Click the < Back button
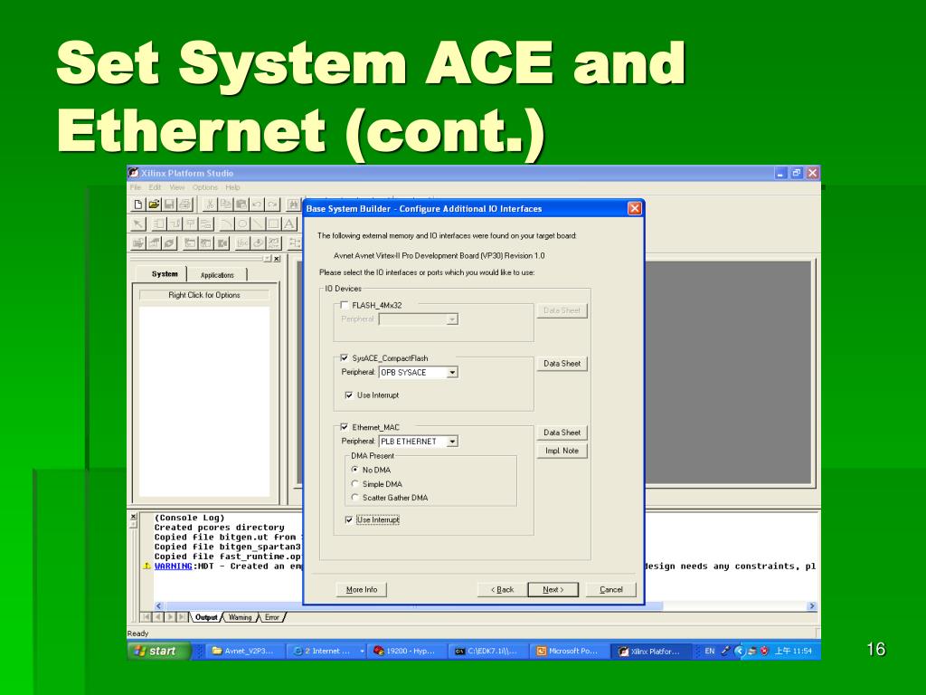The width and height of the screenshot is (926, 695). click(x=503, y=589)
